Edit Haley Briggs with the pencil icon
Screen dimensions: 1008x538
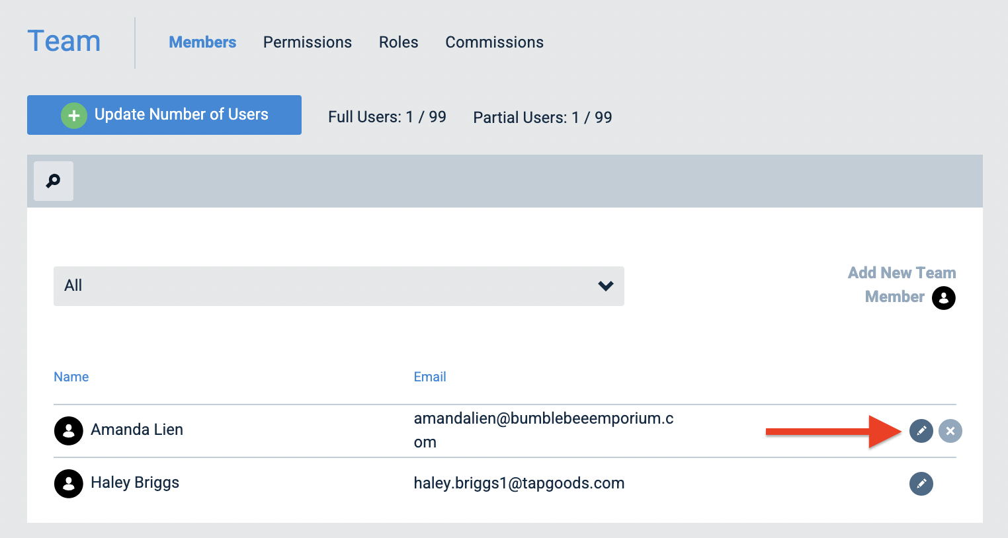[x=921, y=484]
